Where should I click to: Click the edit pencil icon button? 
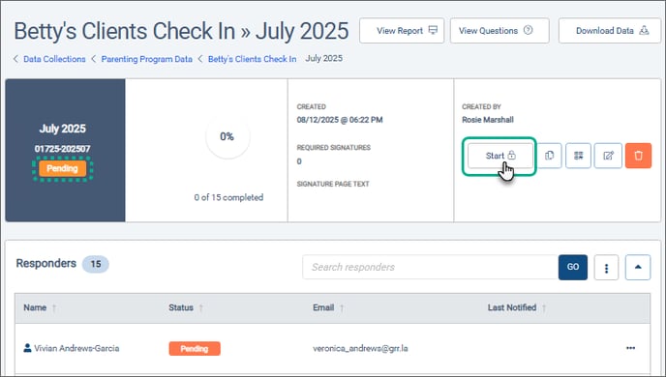point(608,156)
